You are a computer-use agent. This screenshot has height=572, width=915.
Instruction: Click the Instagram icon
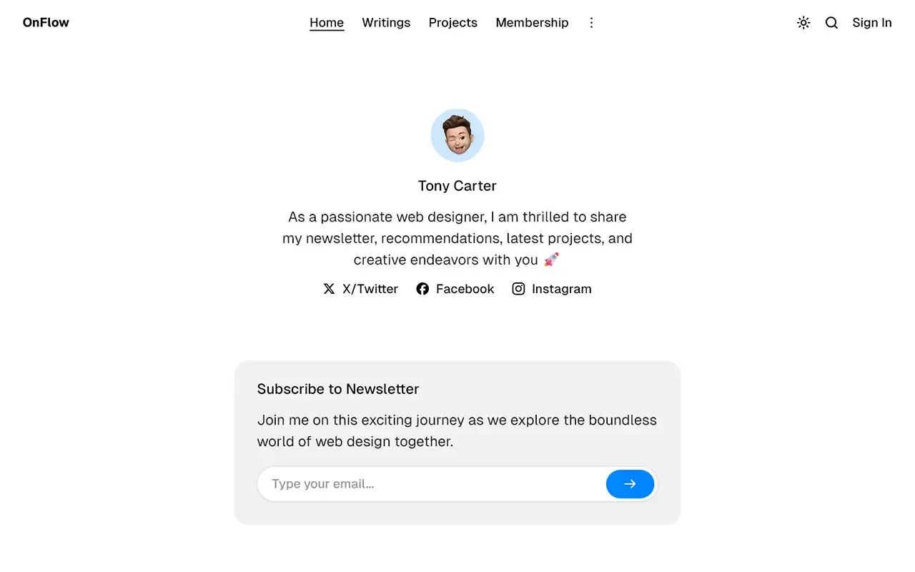[x=518, y=288]
